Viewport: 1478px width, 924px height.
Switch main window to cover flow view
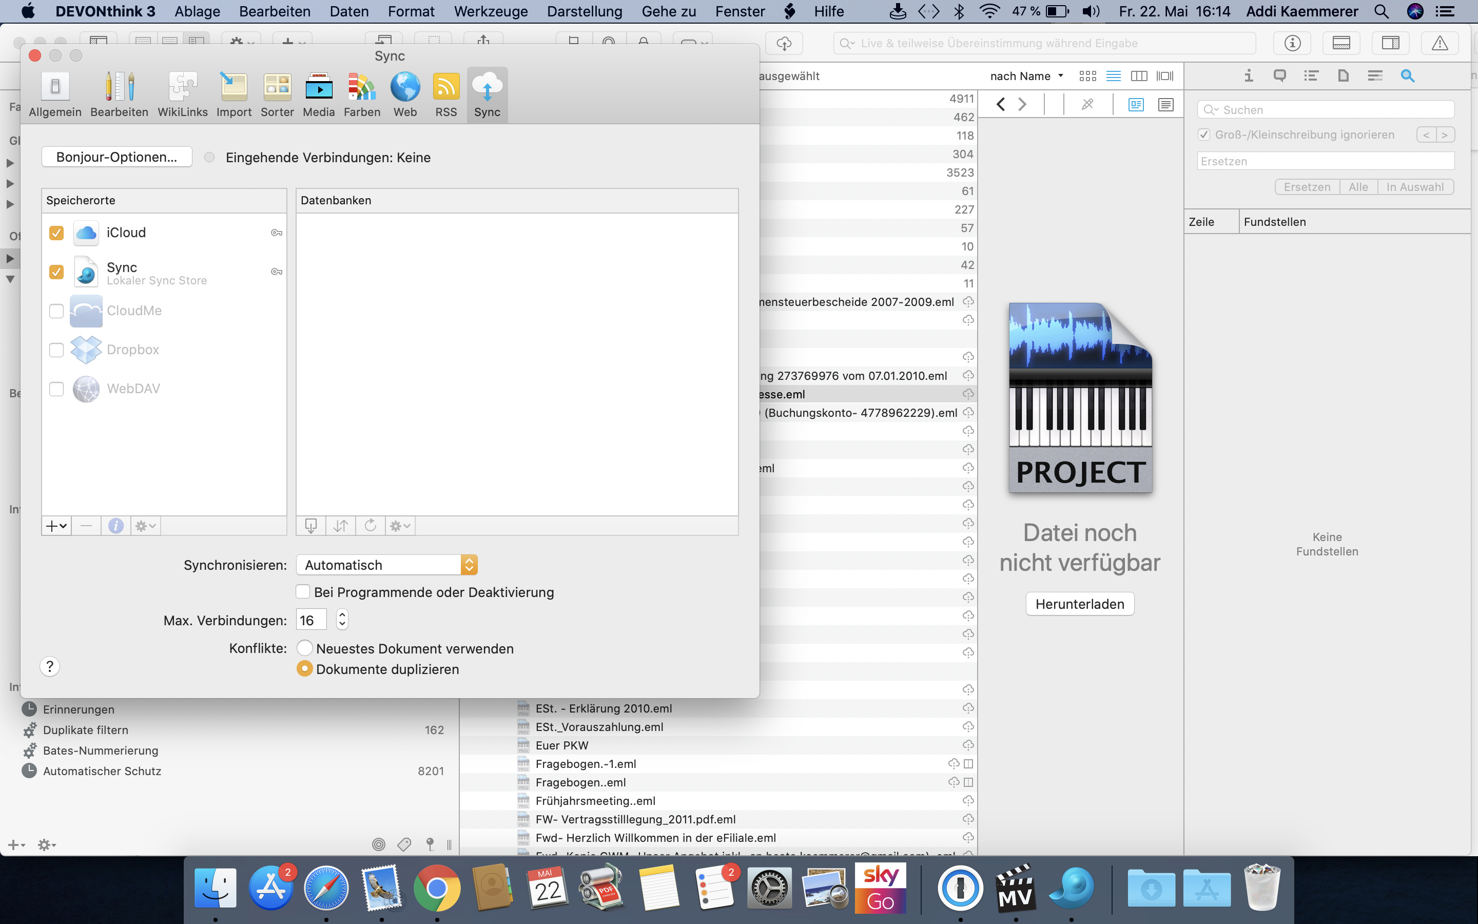click(x=1164, y=76)
